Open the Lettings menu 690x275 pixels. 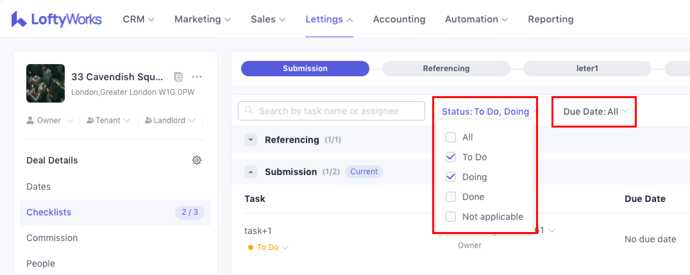pos(329,19)
